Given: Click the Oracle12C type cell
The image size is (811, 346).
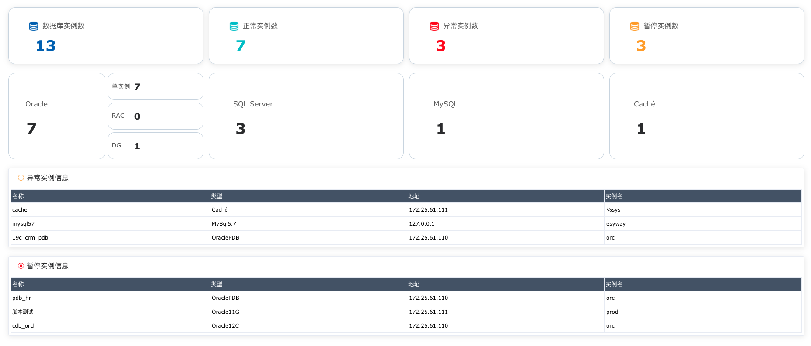Looking at the screenshot, I should pos(308,326).
